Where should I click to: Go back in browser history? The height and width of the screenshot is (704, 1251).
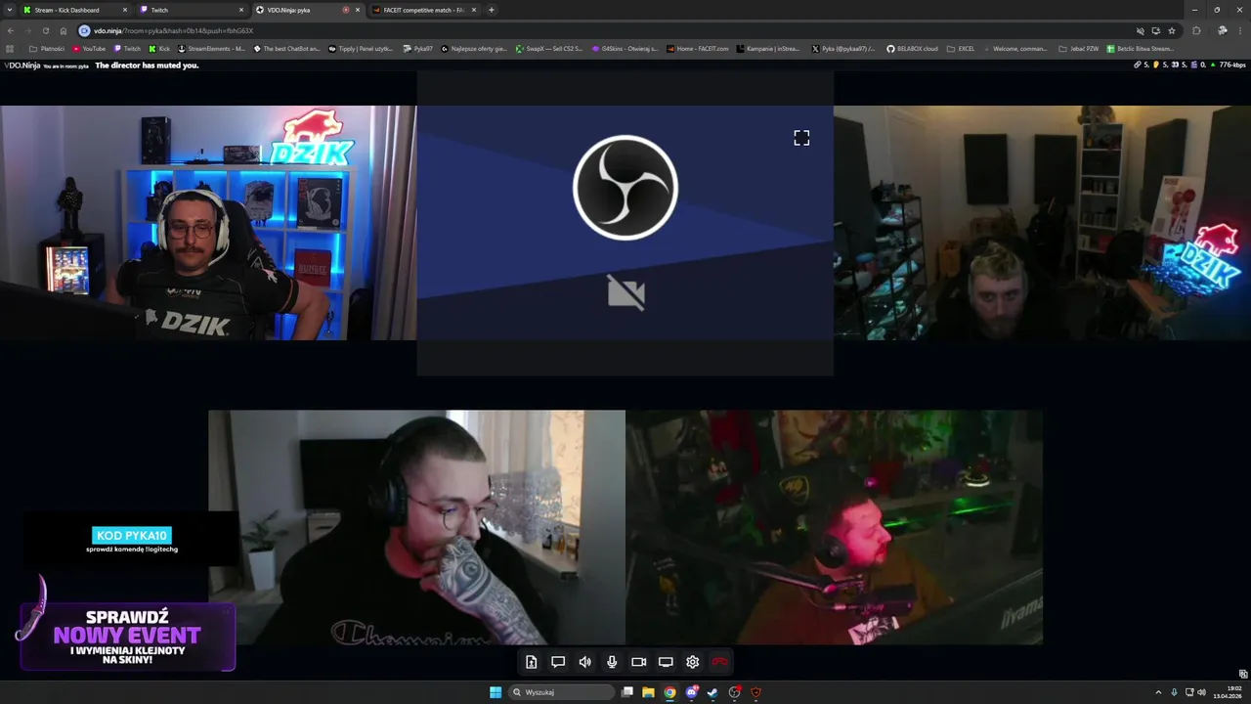(x=11, y=30)
